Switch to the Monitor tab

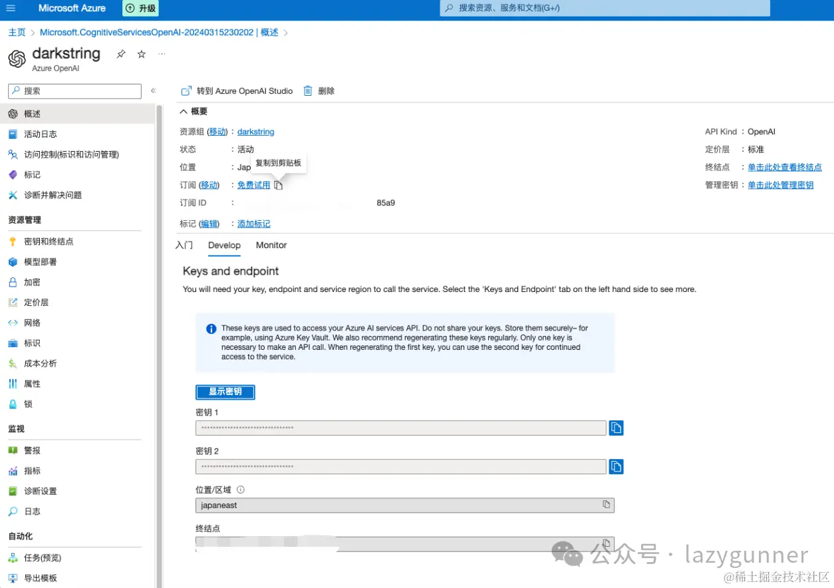[x=271, y=245]
